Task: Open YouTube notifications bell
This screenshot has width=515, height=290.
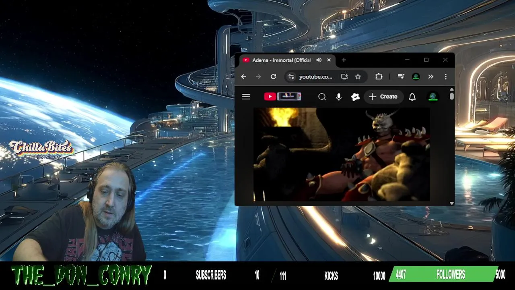Action: tap(412, 97)
